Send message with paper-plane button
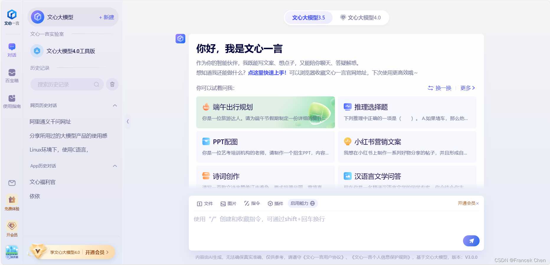550x265 pixels. [471, 241]
